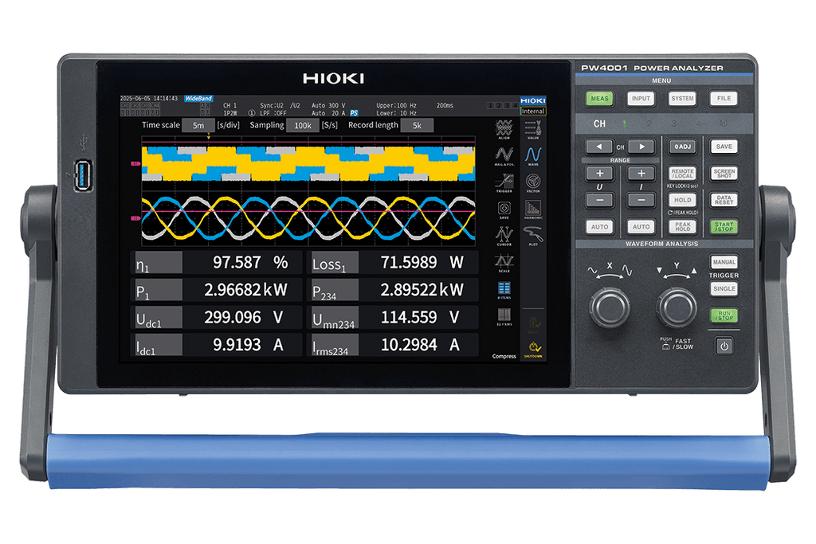Screen dimensions: 816x544
Task: Select the WAVE display screen
Action: point(533,156)
